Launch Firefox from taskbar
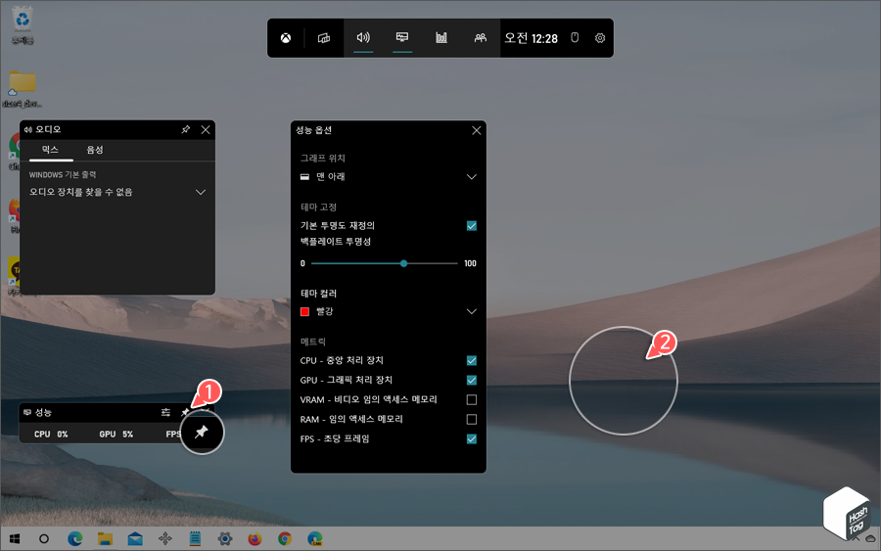This screenshot has width=881, height=551. coord(255,539)
